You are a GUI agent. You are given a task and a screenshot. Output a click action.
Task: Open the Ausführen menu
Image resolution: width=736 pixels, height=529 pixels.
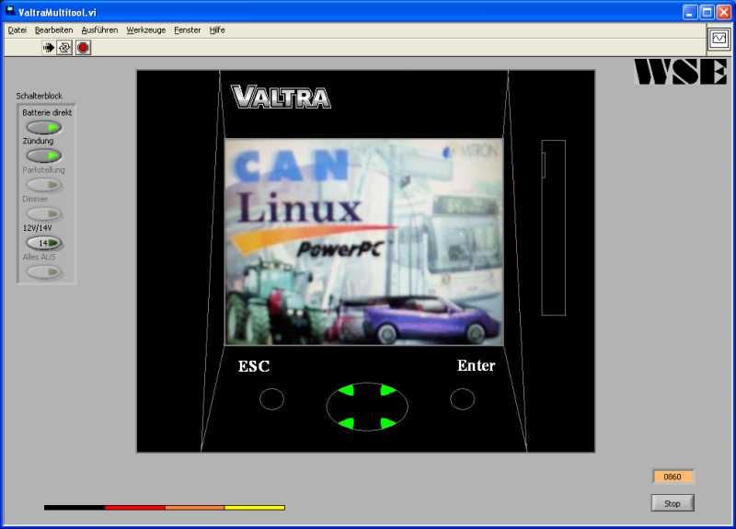point(99,30)
